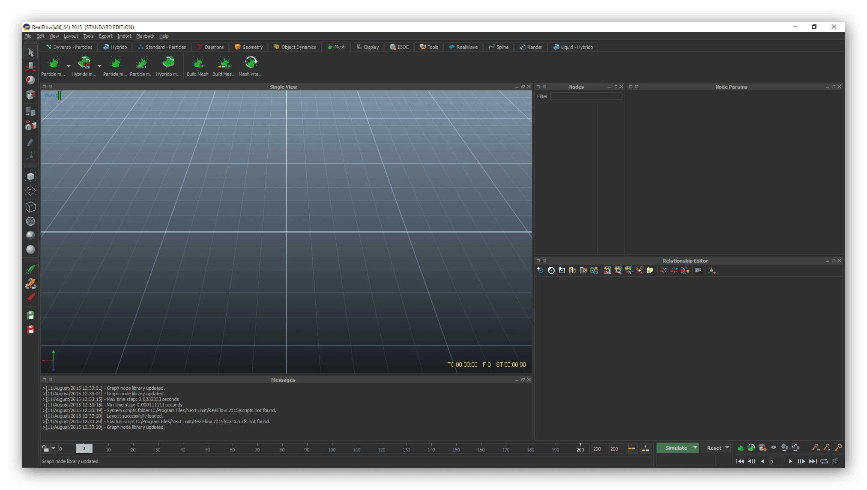Click the current frame number field
Viewport: 867px width, 490px height.
pyautogui.click(x=776, y=461)
